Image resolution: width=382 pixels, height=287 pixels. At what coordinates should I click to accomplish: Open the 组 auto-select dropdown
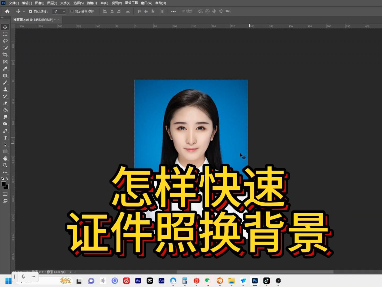click(x=59, y=11)
